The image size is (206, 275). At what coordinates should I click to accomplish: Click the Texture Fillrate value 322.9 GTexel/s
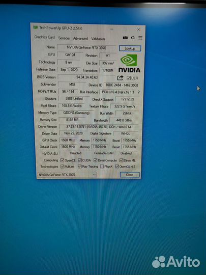pos(125,106)
